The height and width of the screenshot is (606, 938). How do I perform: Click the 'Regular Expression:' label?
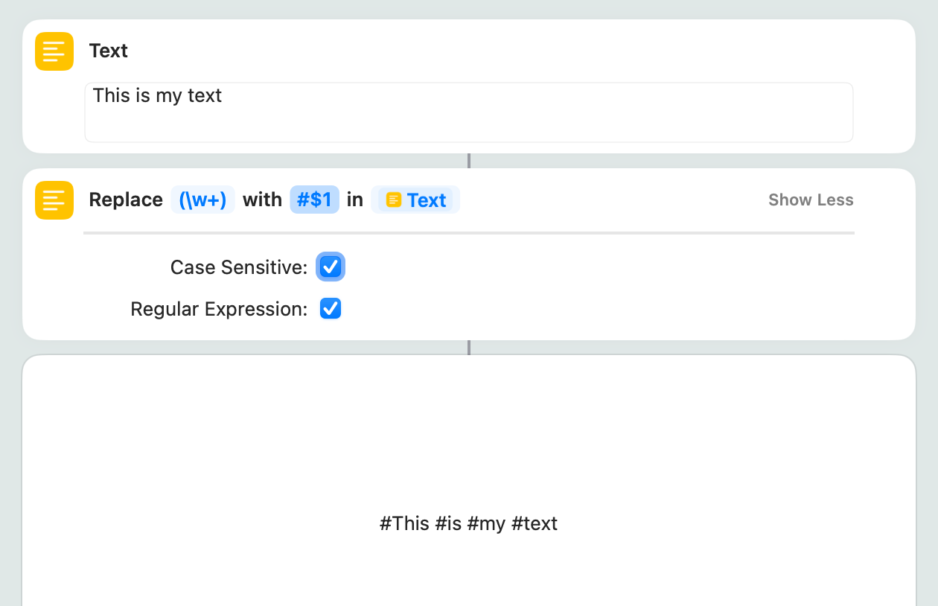(x=219, y=309)
